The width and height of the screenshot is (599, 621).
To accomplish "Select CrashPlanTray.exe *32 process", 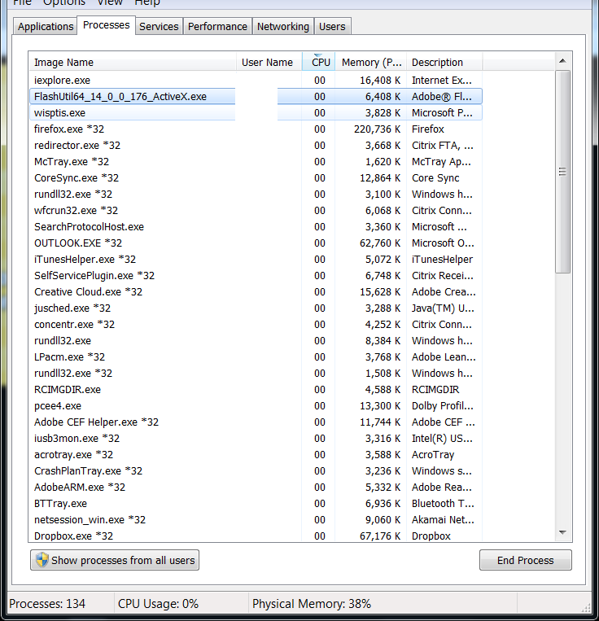I will pyautogui.click(x=256, y=471).
